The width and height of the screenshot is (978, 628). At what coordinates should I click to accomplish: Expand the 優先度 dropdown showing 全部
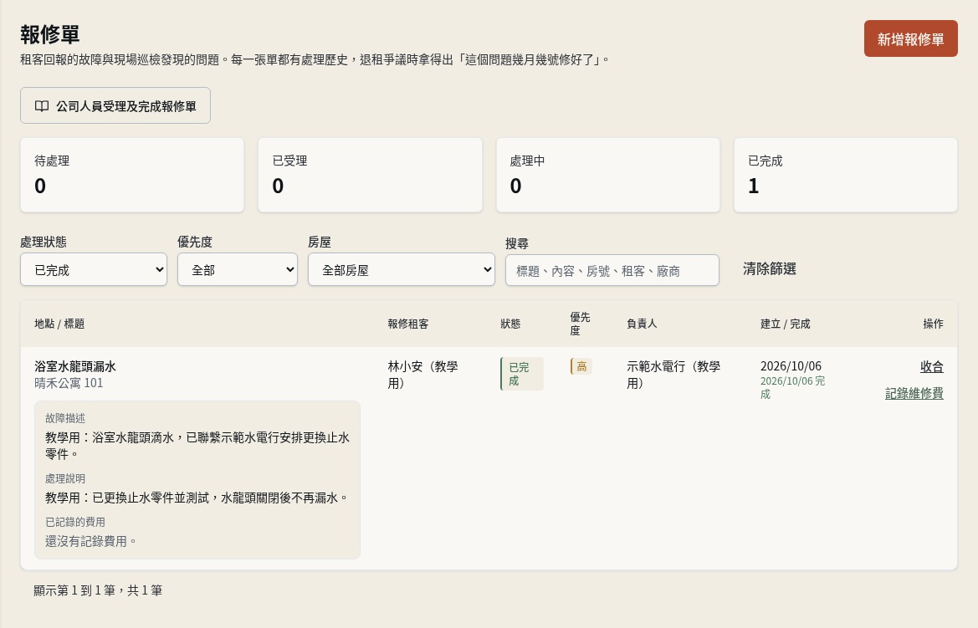click(238, 269)
